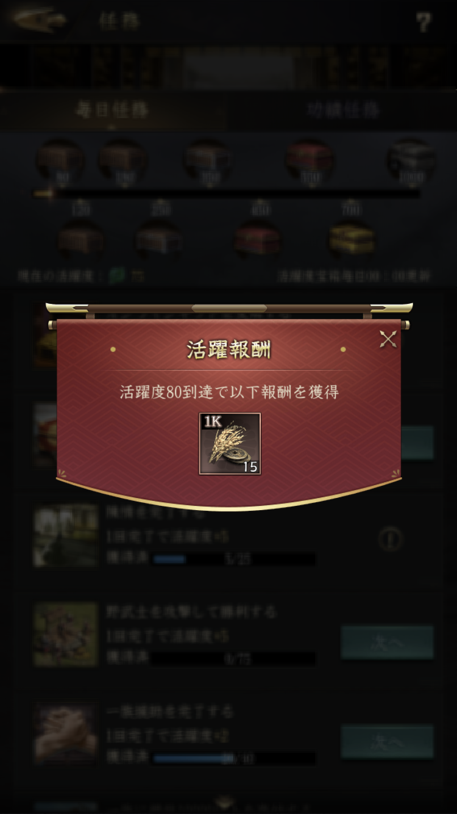457x814 pixels.
Task: Select the dark silver chest at far right
Action: coord(411,161)
